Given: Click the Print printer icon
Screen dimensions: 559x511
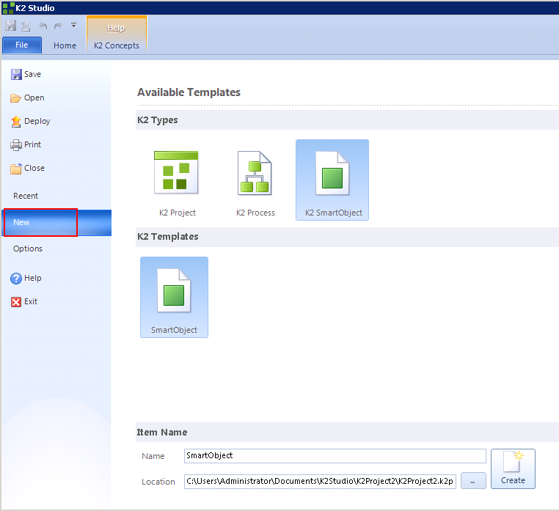Looking at the screenshot, I should pos(16,145).
